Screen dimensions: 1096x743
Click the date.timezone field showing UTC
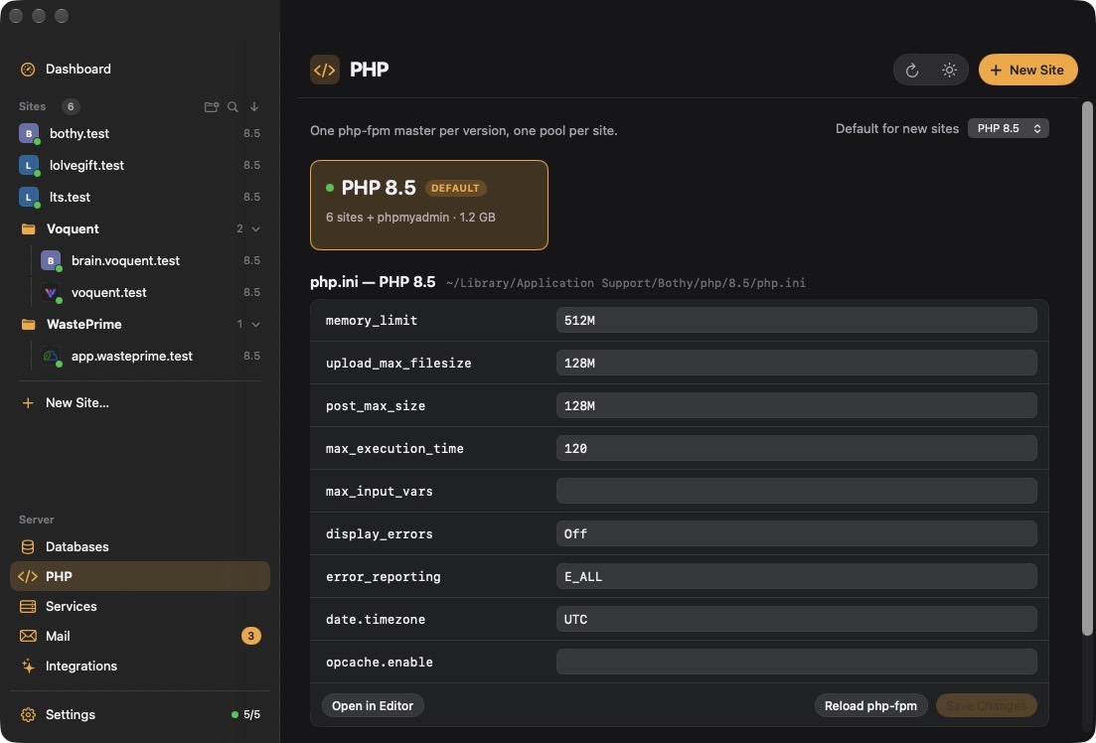[797, 619]
